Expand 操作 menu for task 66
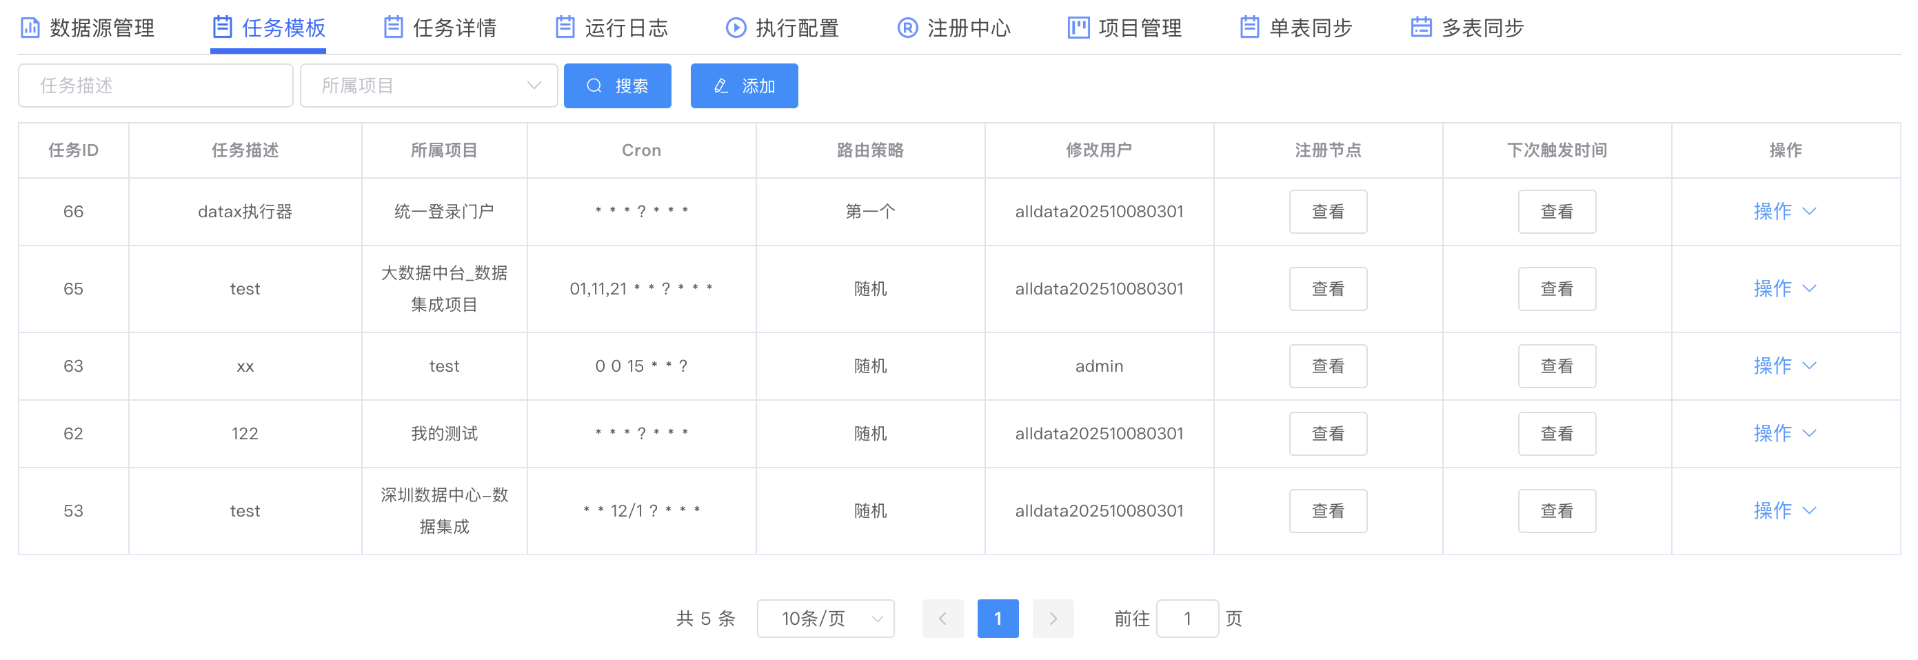The height and width of the screenshot is (660, 1918). (1785, 212)
